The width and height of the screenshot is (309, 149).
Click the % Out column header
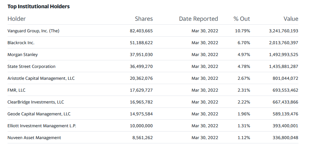click(242, 19)
